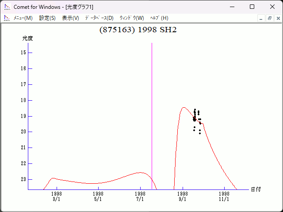The width and height of the screenshot is (283, 212).
Task: Click the lowest black observation dot near magnitude 20
Action: 200,133
